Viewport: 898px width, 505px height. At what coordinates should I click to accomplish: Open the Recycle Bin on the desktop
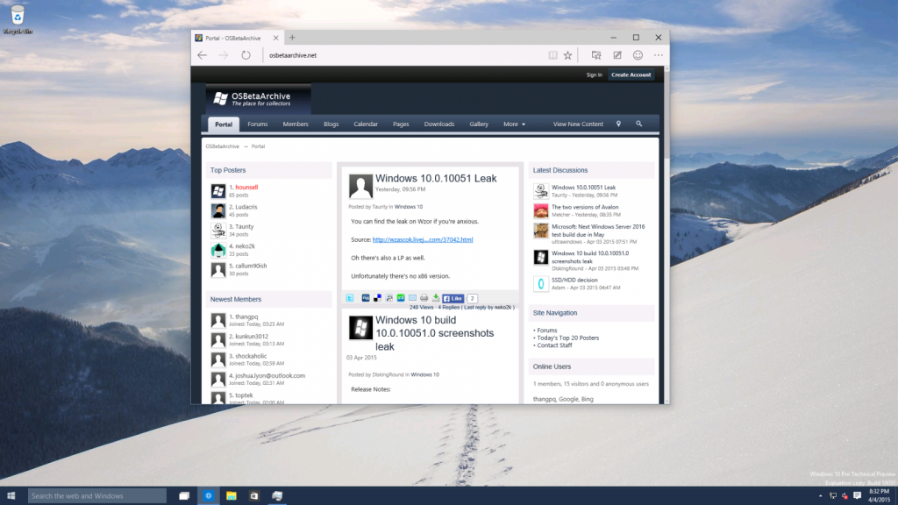[x=18, y=19]
